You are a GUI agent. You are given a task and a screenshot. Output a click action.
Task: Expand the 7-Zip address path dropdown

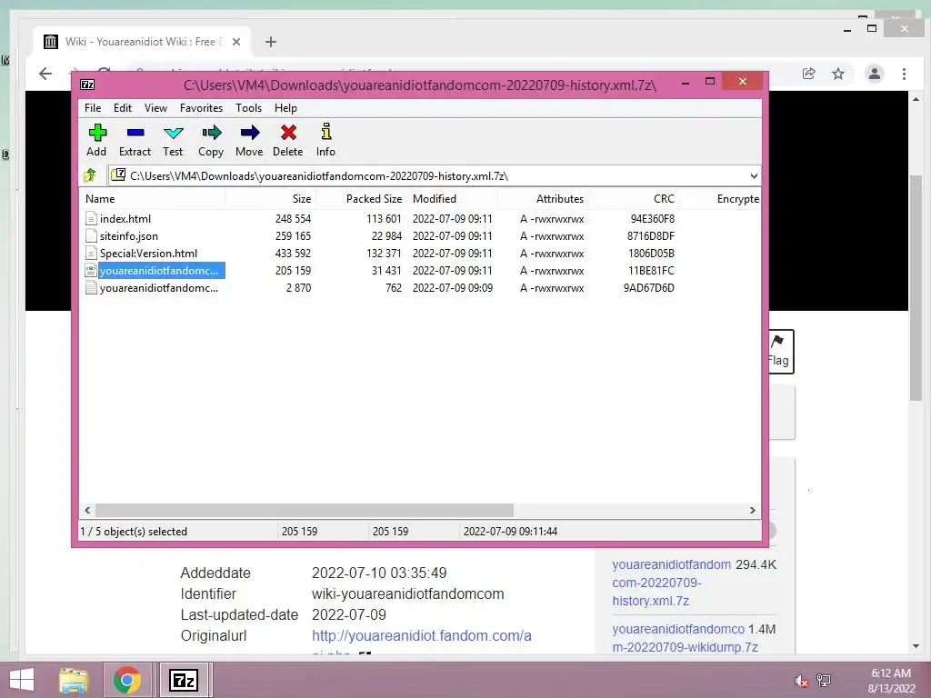[x=754, y=175]
